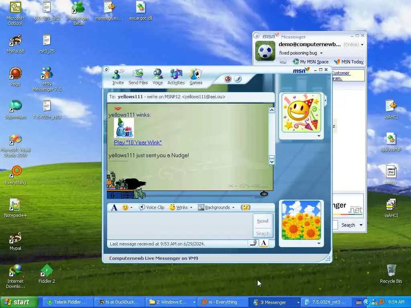
Task: Click my sunflower display picture
Action: tap(301, 220)
